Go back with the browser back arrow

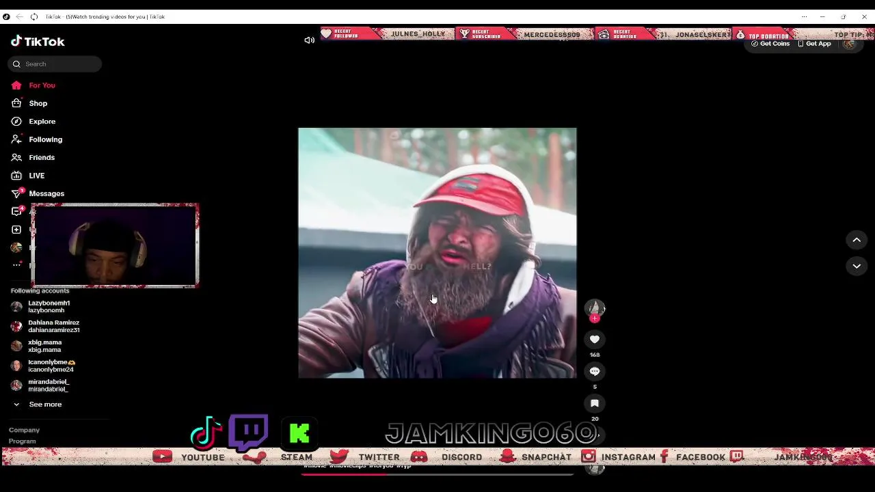19,16
